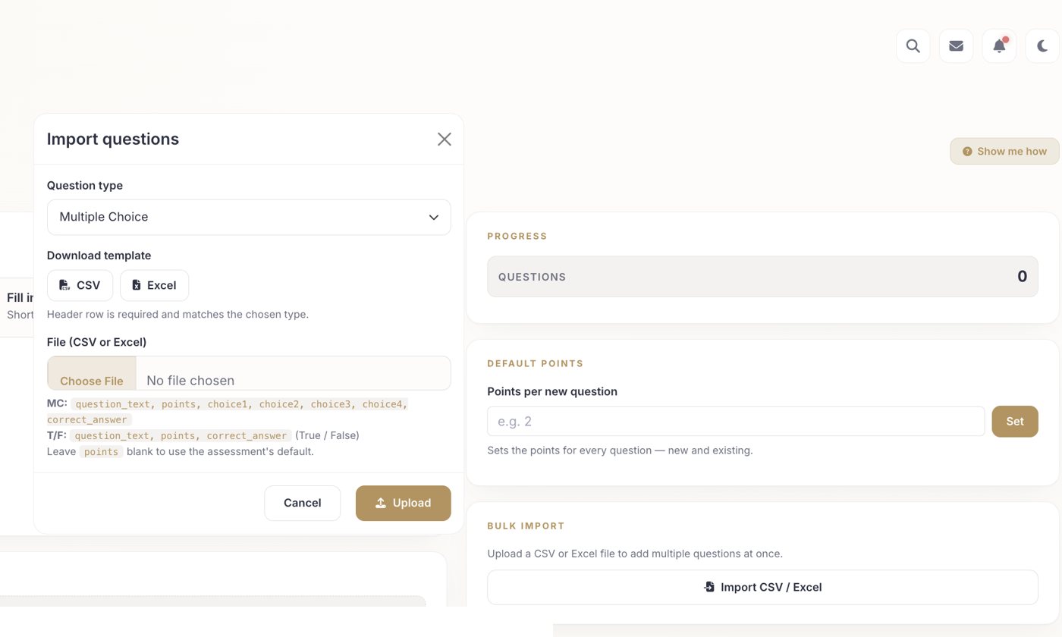This screenshot has height=637, width=1062.
Task: Click the 'Import questions' dialog title
Action: coord(113,139)
